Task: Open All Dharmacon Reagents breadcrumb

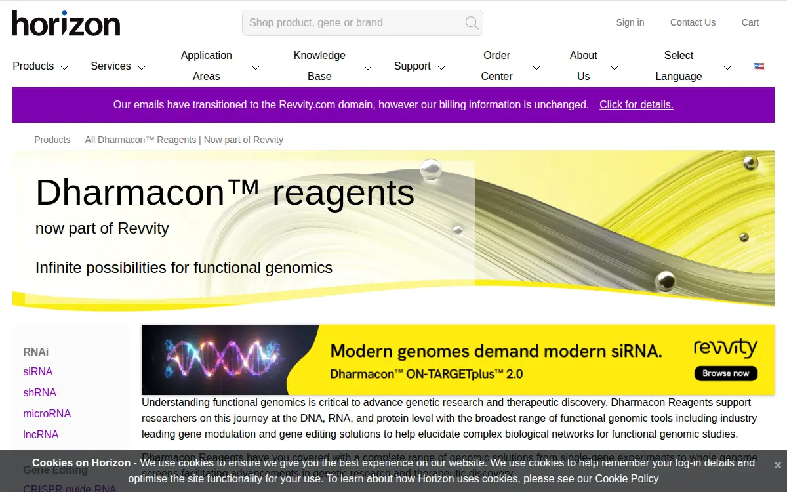Action: [x=184, y=140]
